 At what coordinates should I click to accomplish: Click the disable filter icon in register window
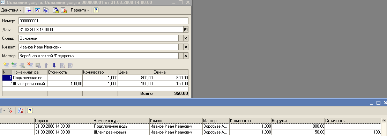[10, 110]
